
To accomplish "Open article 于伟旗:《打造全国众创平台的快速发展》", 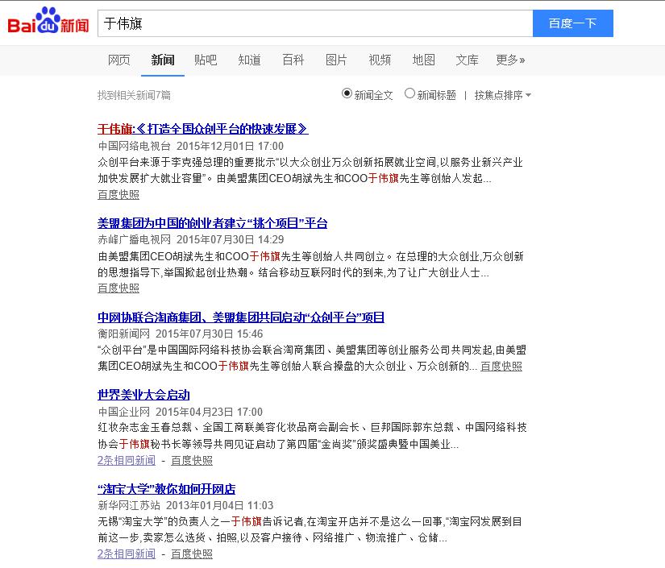I will pyautogui.click(x=202, y=129).
